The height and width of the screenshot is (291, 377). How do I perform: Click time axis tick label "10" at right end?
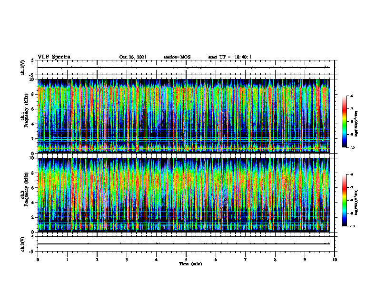coord(335,260)
